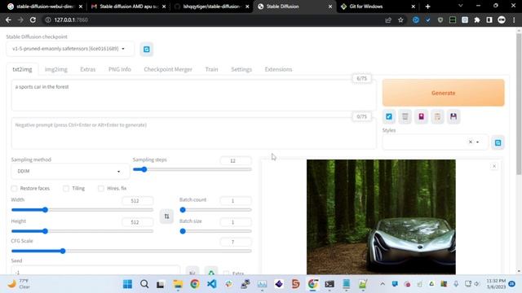Click the Negative prompt text box
Screen dimensions: 522x293
coord(194,133)
